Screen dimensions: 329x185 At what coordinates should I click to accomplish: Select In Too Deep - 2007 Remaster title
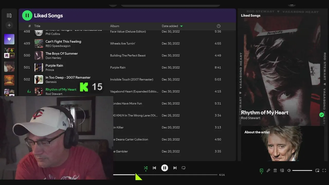coord(68,77)
